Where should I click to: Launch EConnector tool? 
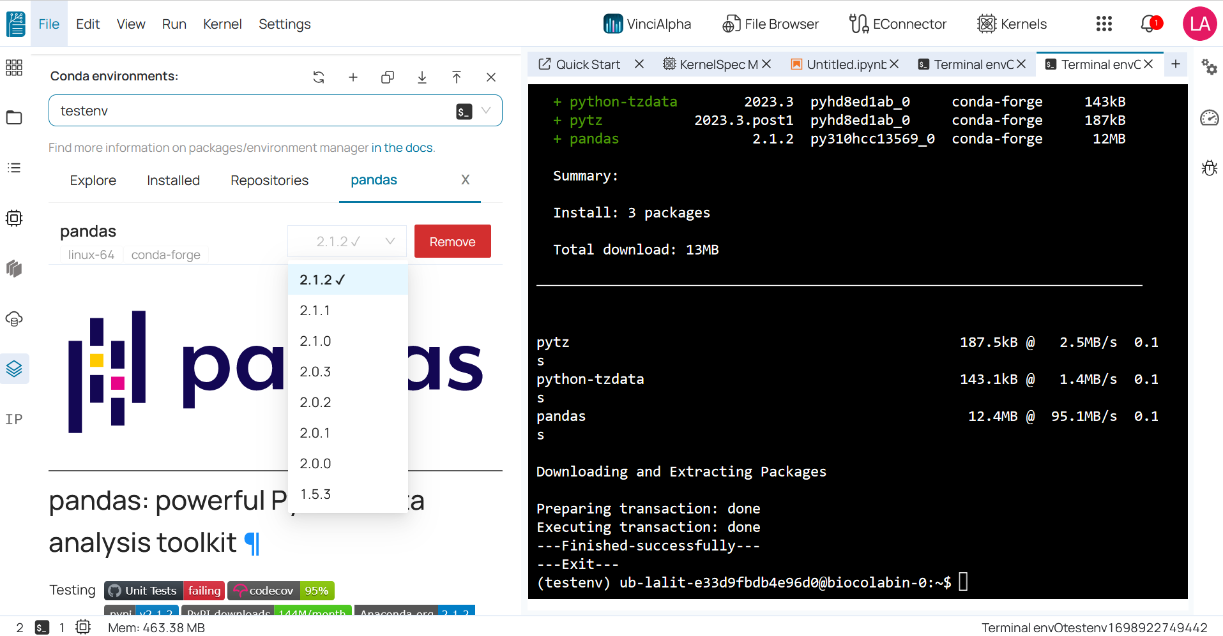click(x=897, y=24)
